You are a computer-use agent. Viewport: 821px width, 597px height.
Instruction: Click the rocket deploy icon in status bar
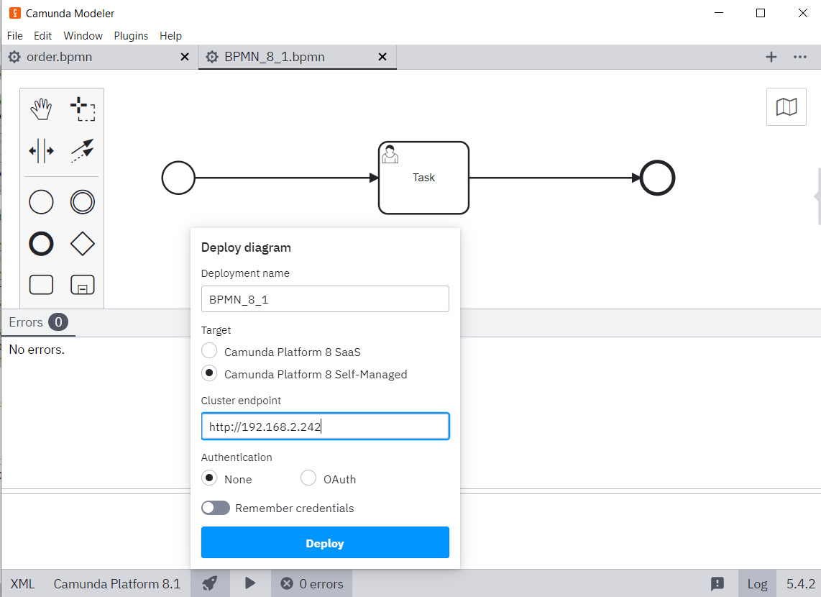pyautogui.click(x=210, y=583)
